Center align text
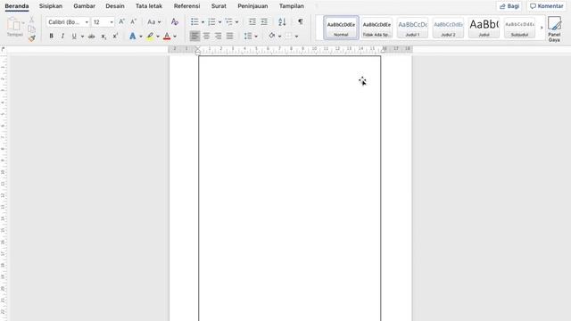571x321 pixels. 206,36
